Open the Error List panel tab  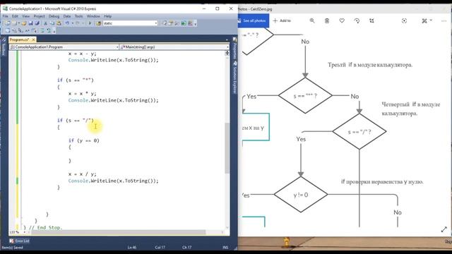tap(19, 241)
